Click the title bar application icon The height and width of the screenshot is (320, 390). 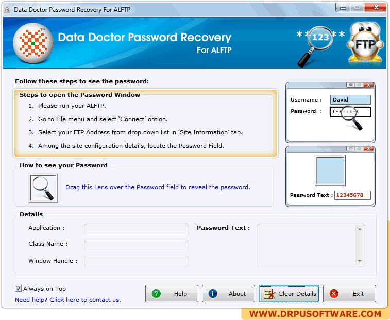point(7,10)
